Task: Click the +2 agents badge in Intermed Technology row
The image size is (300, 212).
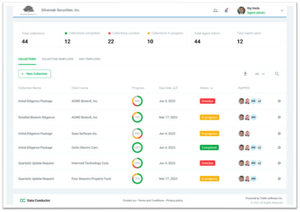Action: tap(259, 163)
